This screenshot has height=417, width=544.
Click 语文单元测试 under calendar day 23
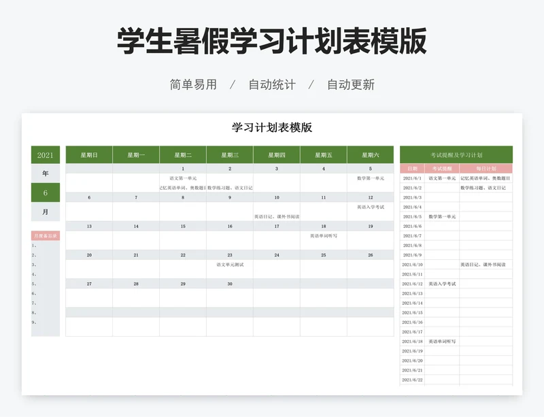pyautogui.click(x=230, y=265)
